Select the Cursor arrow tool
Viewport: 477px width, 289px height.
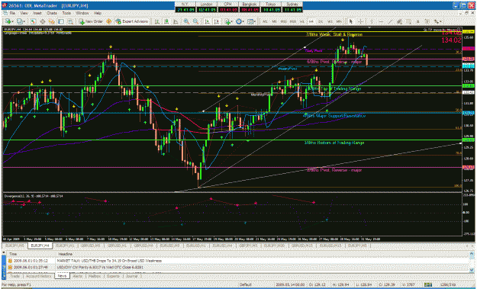pyautogui.click(x=351, y=21)
